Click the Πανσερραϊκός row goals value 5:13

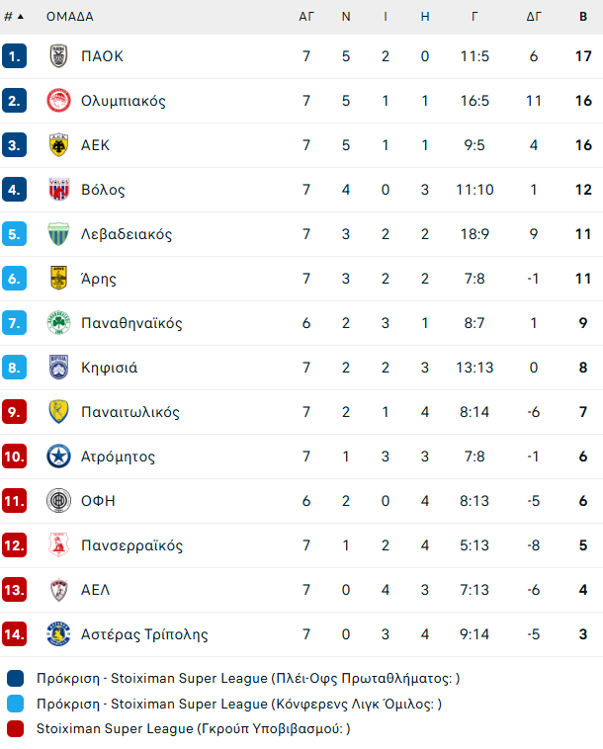pos(474,545)
